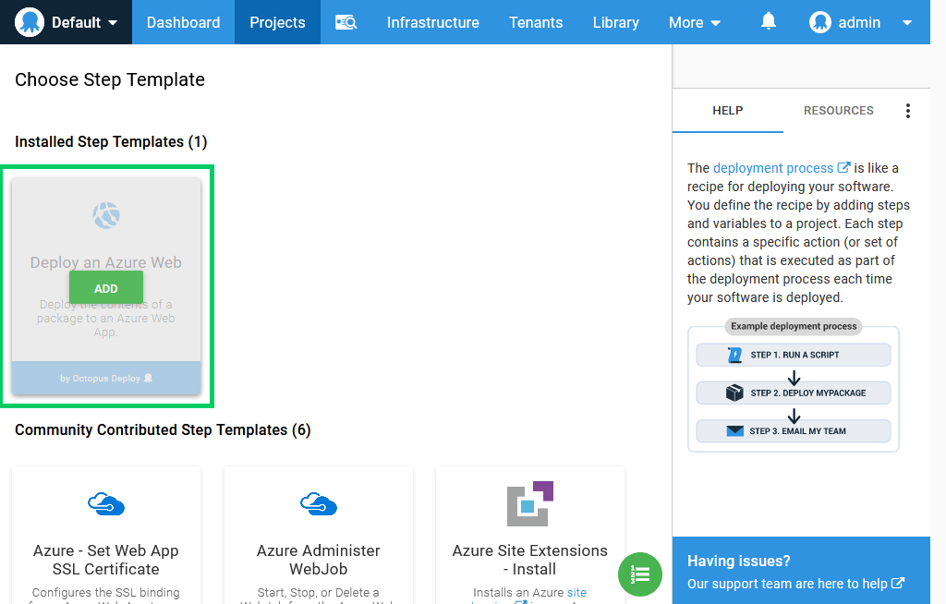Open the Infrastructure menu

(x=433, y=22)
